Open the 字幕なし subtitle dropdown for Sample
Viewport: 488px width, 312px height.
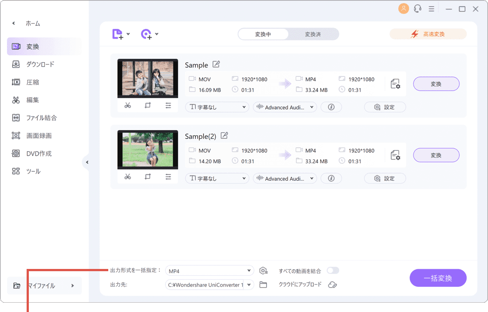(x=217, y=107)
